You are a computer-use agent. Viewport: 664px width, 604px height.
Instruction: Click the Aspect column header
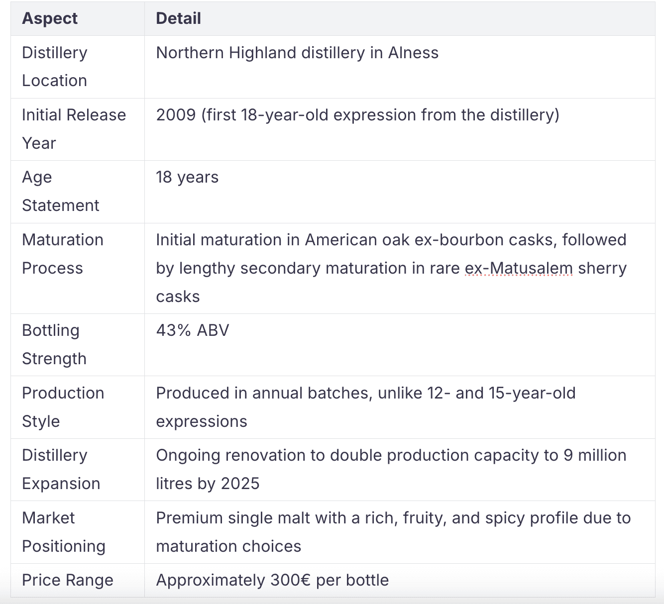pyautogui.click(x=50, y=18)
